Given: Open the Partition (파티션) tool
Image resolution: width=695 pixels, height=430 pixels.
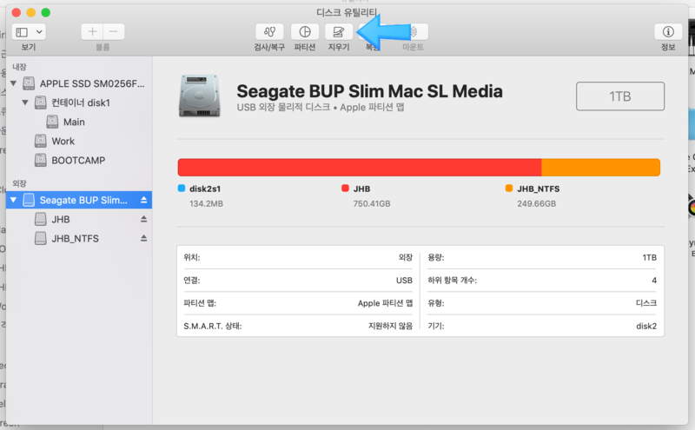Looking at the screenshot, I should coord(305,32).
